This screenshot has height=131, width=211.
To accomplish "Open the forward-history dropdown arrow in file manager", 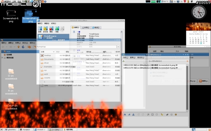I will tap(15, 47).
